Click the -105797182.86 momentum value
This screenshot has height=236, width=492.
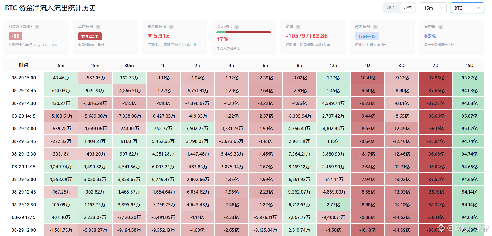pos(307,36)
